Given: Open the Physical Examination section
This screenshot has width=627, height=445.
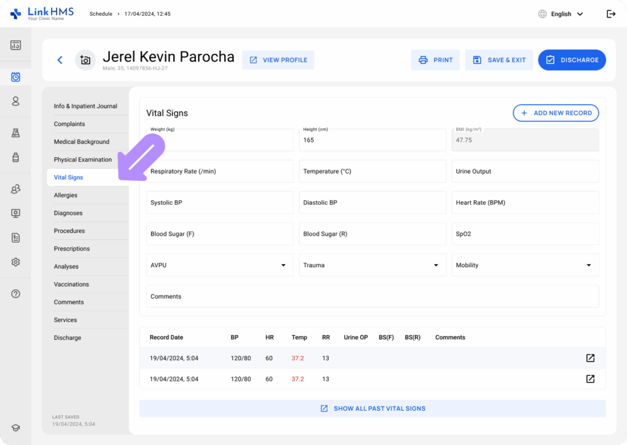Looking at the screenshot, I should click(83, 160).
